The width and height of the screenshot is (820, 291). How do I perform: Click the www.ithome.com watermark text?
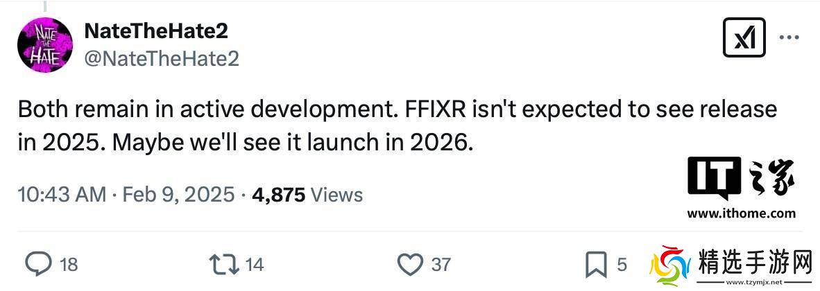point(742,214)
